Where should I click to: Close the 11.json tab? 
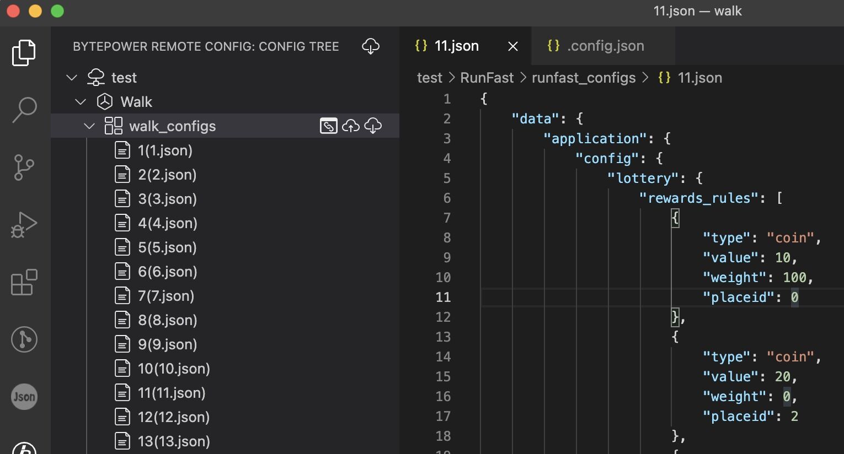coord(513,46)
